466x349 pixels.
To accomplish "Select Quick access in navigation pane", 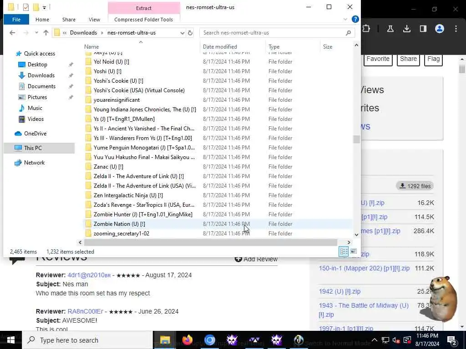I will point(39,54).
